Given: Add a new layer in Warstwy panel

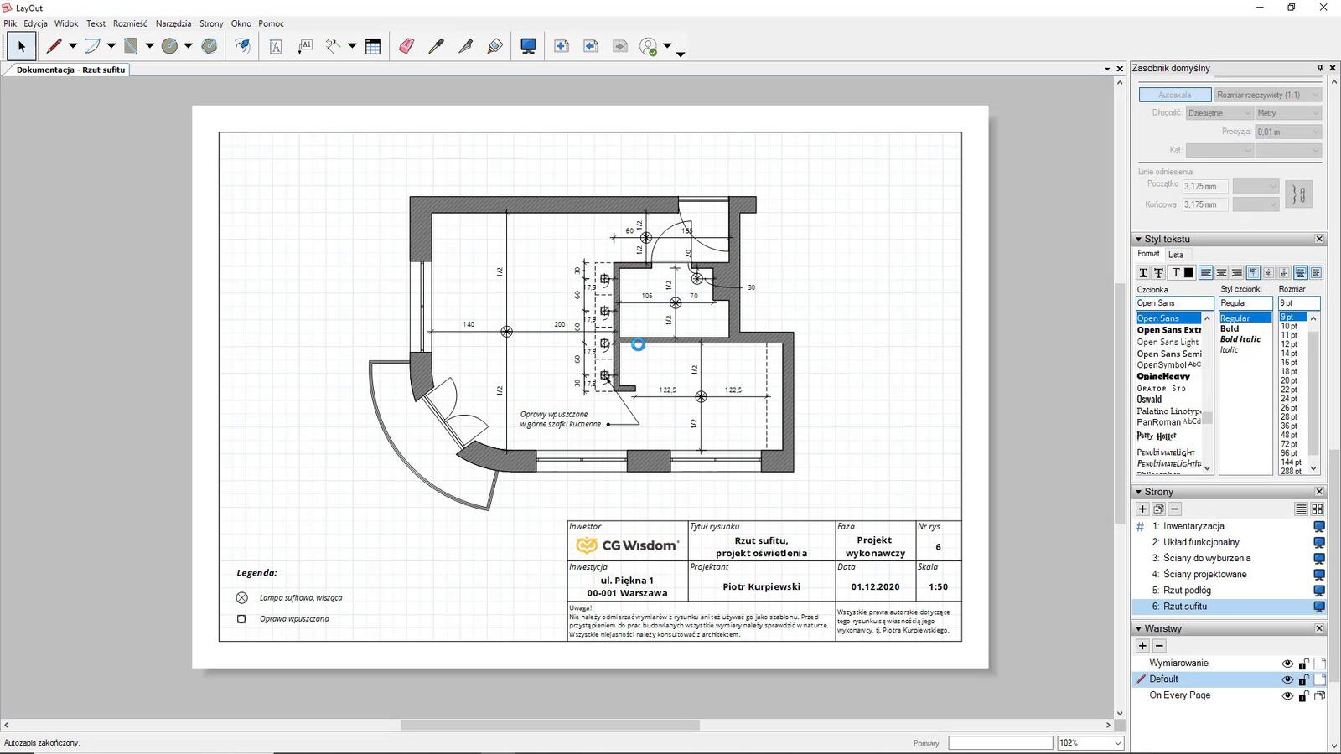Looking at the screenshot, I should (x=1142, y=646).
